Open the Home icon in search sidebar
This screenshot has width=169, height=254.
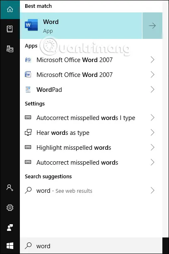click(x=10, y=9)
